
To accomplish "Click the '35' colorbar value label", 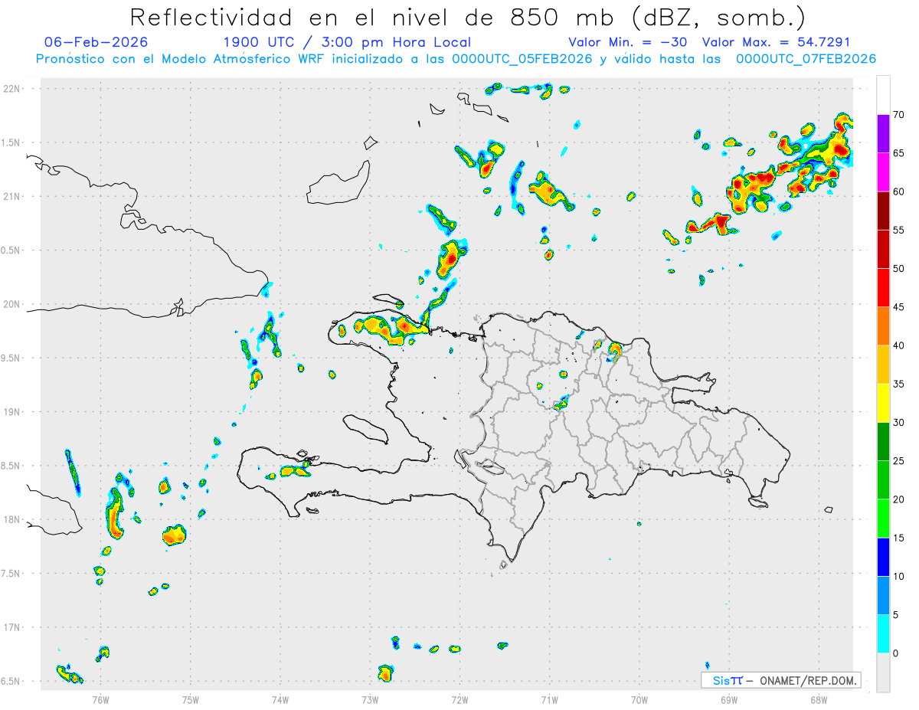I will 899,384.
